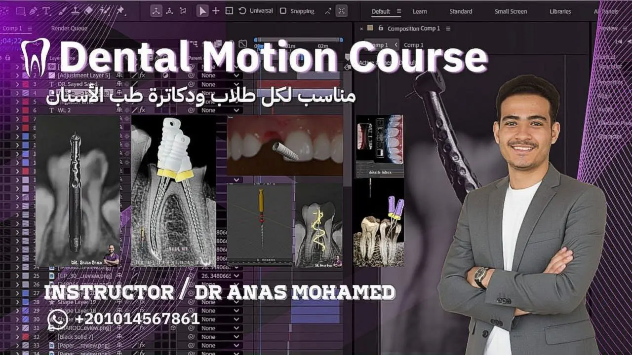Screen dimensions: 632x355
Task: Expand the WL 2 layer
Action: click(17, 110)
